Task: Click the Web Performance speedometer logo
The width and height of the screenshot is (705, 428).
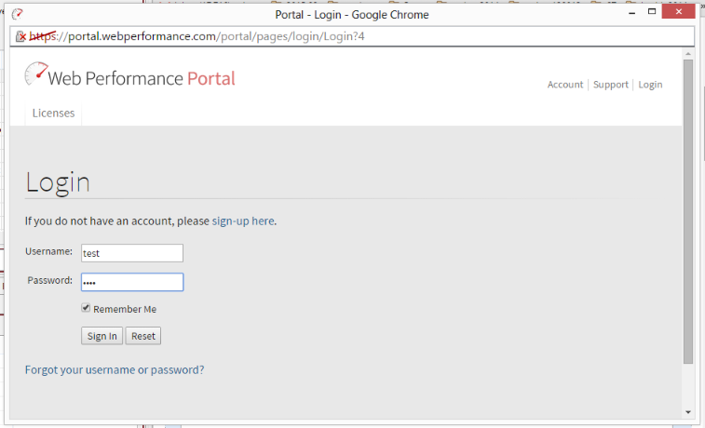Action: 36,74
